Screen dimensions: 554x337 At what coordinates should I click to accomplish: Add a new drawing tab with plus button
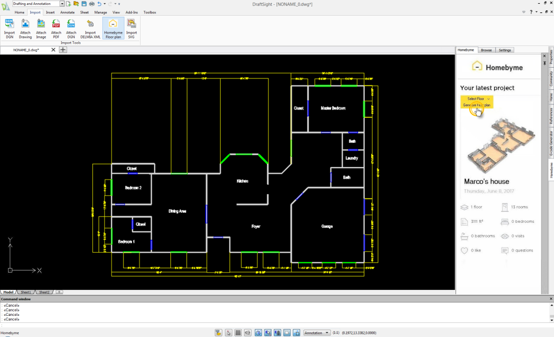pyautogui.click(x=63, y=50)
